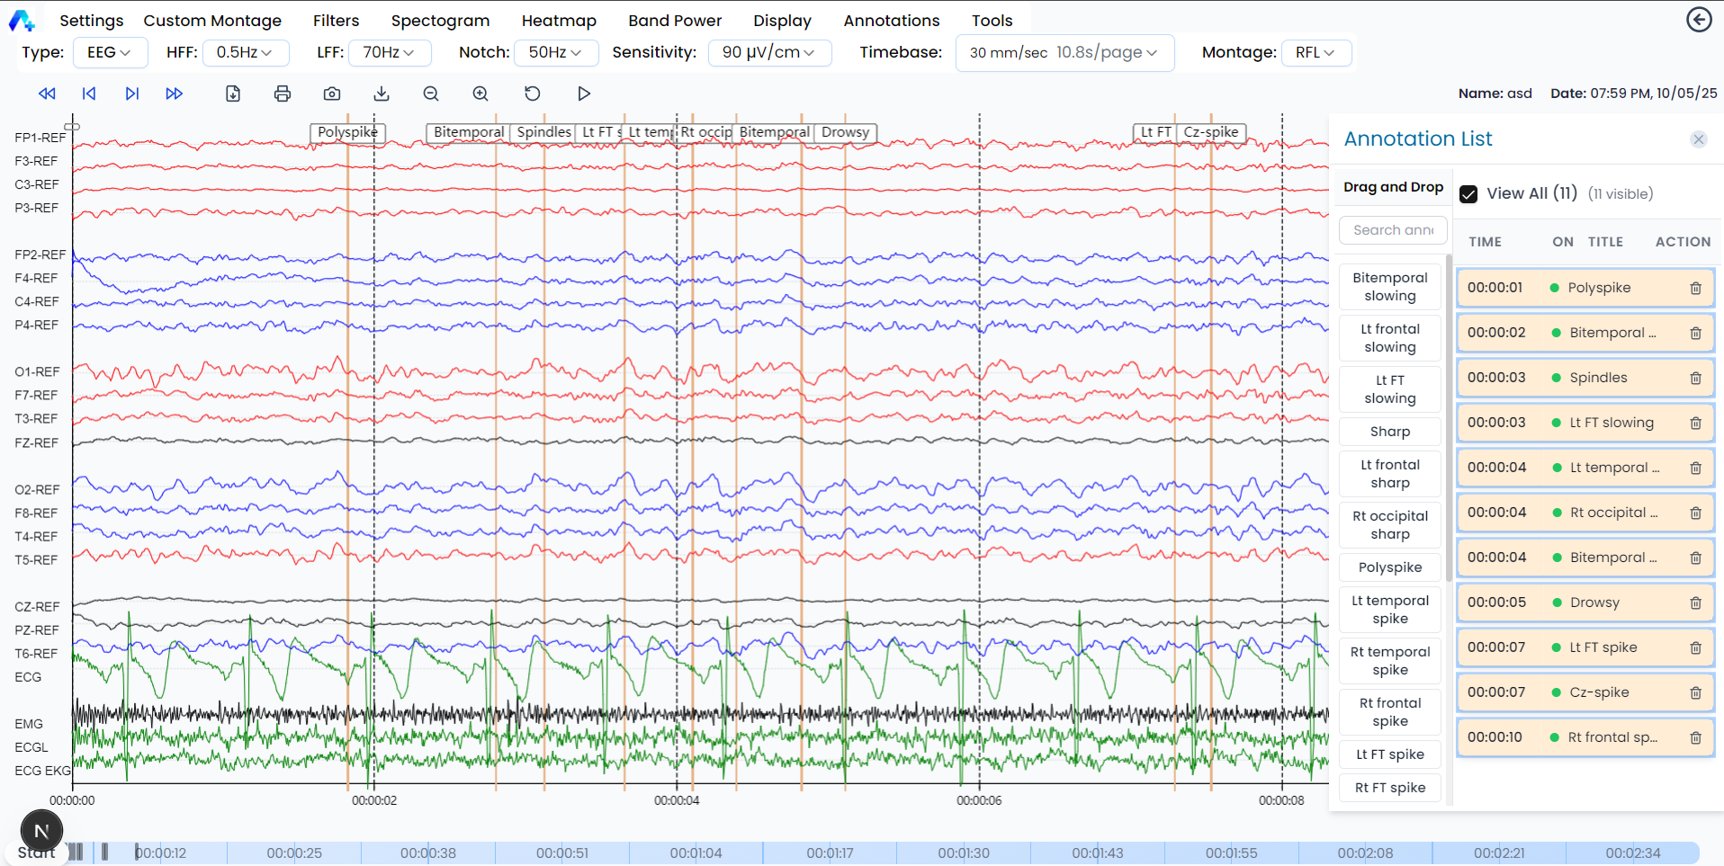Click the fast-forward double-arrow icon

(x=175, y=94)
